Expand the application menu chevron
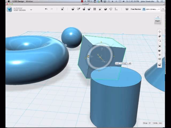 point(31,10)
